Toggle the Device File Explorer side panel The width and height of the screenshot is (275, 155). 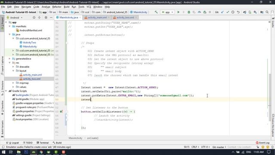tap(273, 125)
